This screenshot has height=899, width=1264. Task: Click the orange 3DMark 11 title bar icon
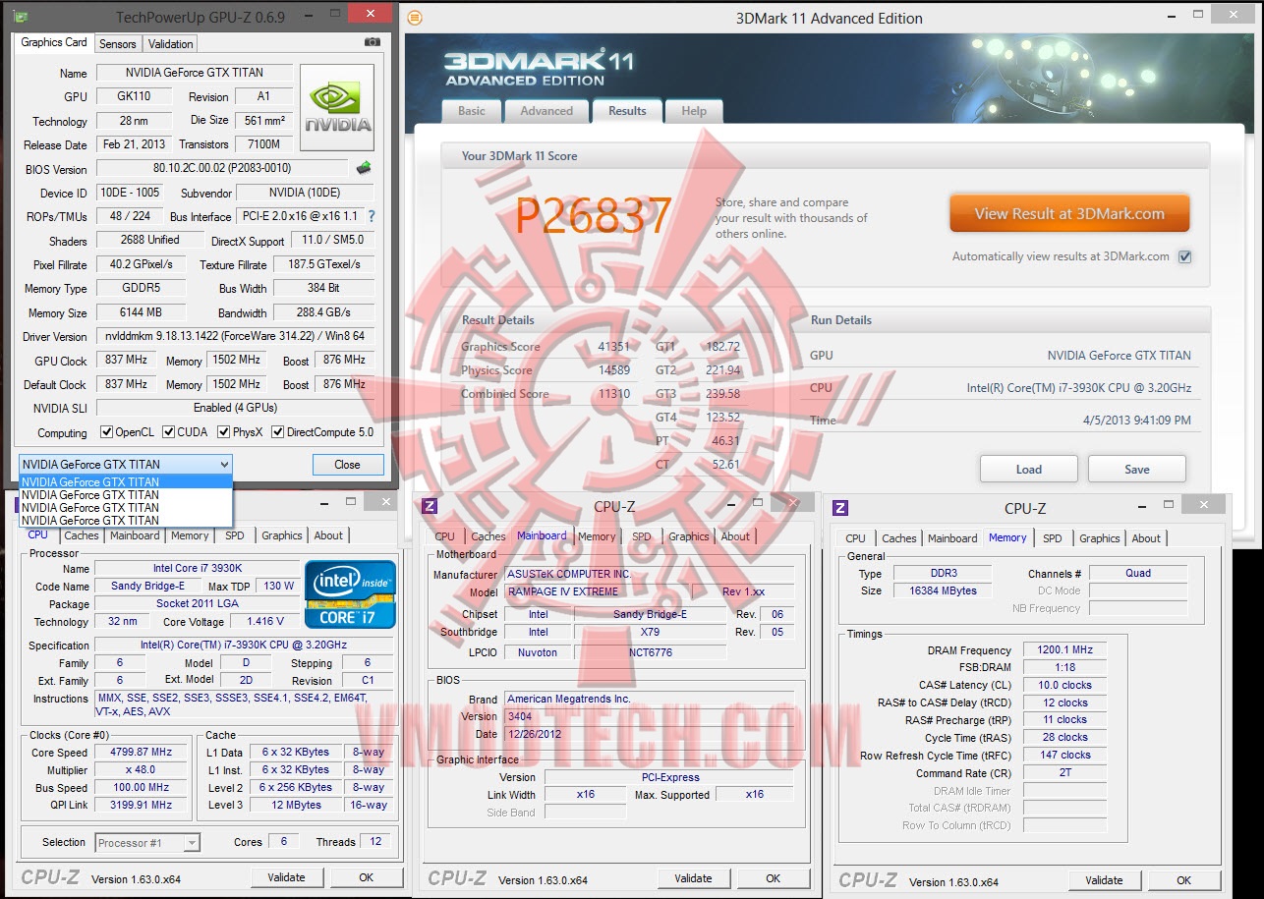(x=415, y=18)
